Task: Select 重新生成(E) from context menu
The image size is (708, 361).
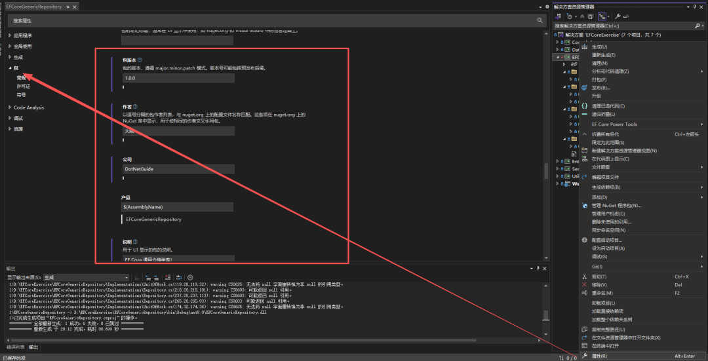Action: click(603, 55)
